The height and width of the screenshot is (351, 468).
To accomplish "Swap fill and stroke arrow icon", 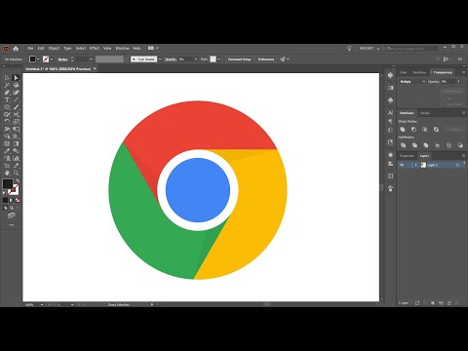I will tap(18, 180).
